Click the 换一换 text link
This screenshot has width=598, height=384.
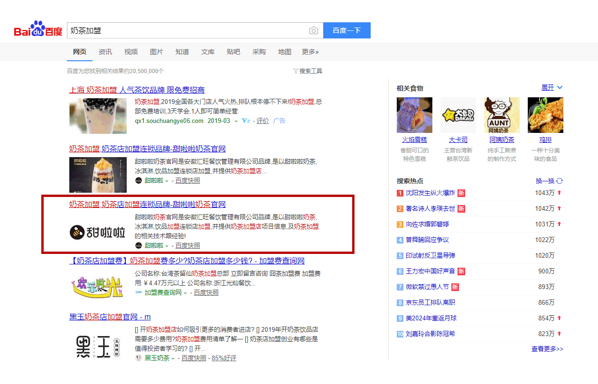point(545,181)
